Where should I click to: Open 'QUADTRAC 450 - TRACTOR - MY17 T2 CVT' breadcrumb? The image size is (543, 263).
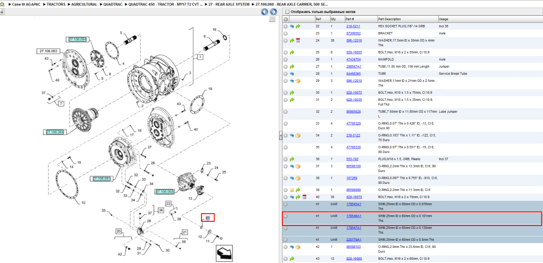[165, 4]
